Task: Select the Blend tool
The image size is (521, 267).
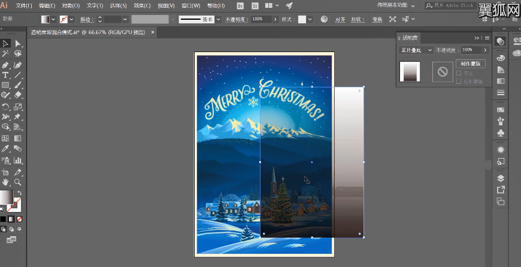Action: click(17, 148)
